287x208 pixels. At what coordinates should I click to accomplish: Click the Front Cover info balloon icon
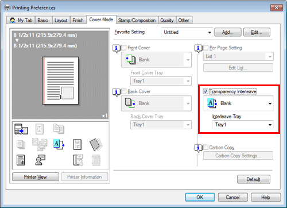(x=116, y=48)
